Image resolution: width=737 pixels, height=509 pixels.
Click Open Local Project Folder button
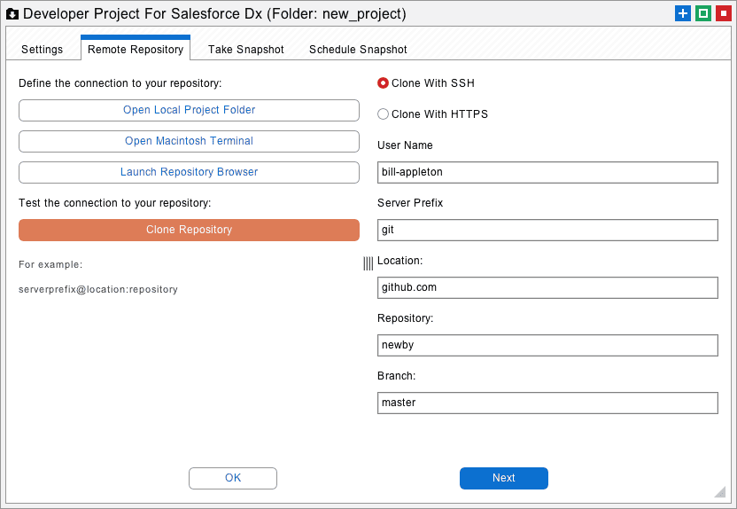[x=189, y=110]
